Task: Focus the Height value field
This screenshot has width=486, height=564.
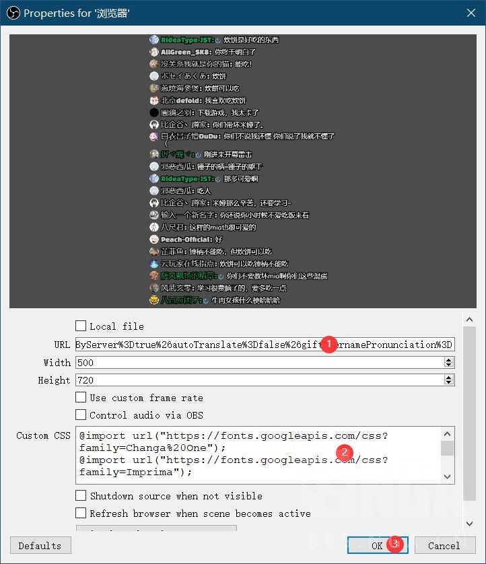Action: click(260, 380)
